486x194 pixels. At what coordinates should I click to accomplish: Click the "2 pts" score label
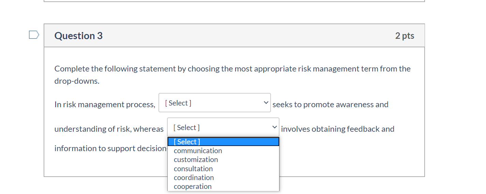click(x=405, y=36)
